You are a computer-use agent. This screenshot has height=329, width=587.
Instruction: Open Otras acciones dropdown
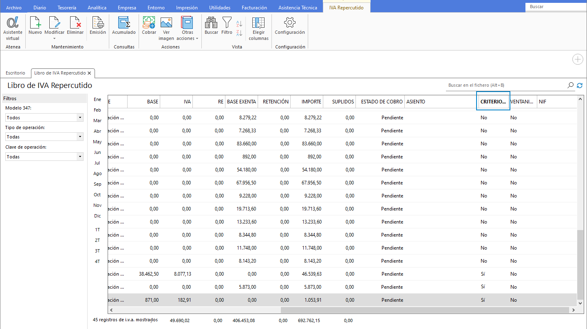click(188, 29)
